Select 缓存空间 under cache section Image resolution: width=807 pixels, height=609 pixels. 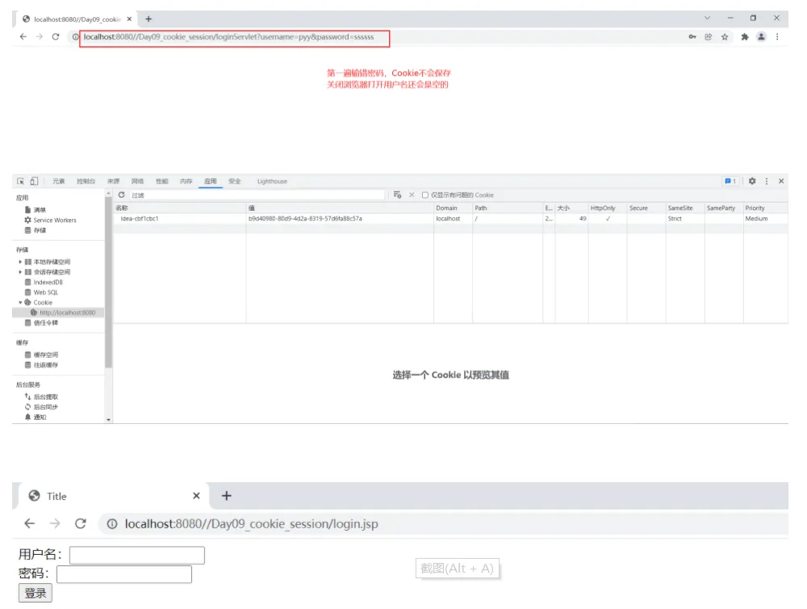pos(41,355)
